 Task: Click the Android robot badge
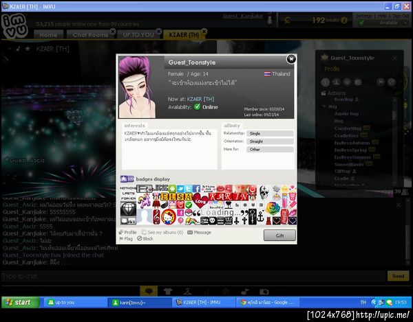pos(172,189)
